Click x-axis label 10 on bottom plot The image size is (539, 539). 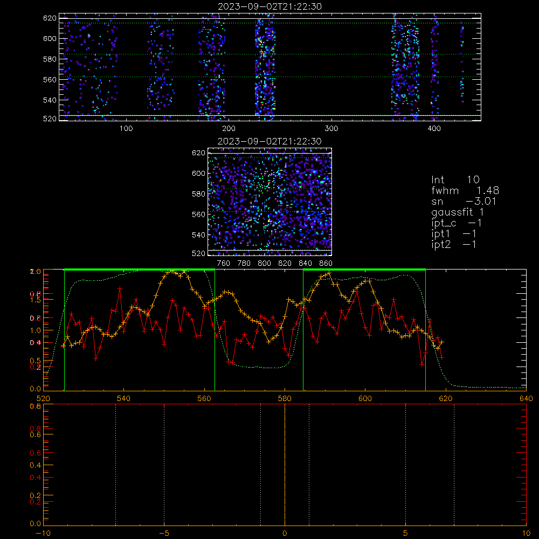526,534
